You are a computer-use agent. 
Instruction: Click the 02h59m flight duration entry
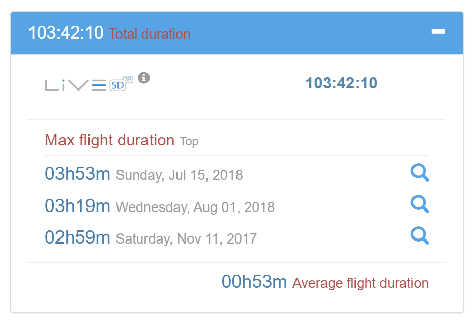[x=77, y=237]
